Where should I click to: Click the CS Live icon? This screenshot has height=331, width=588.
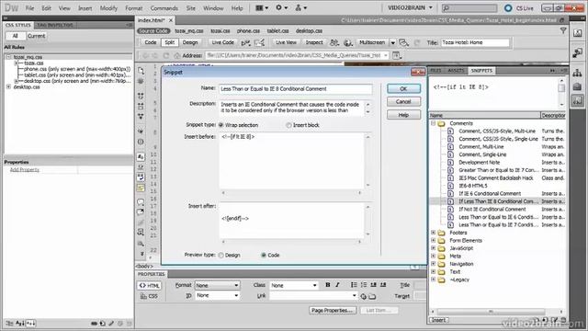(508, 8)
